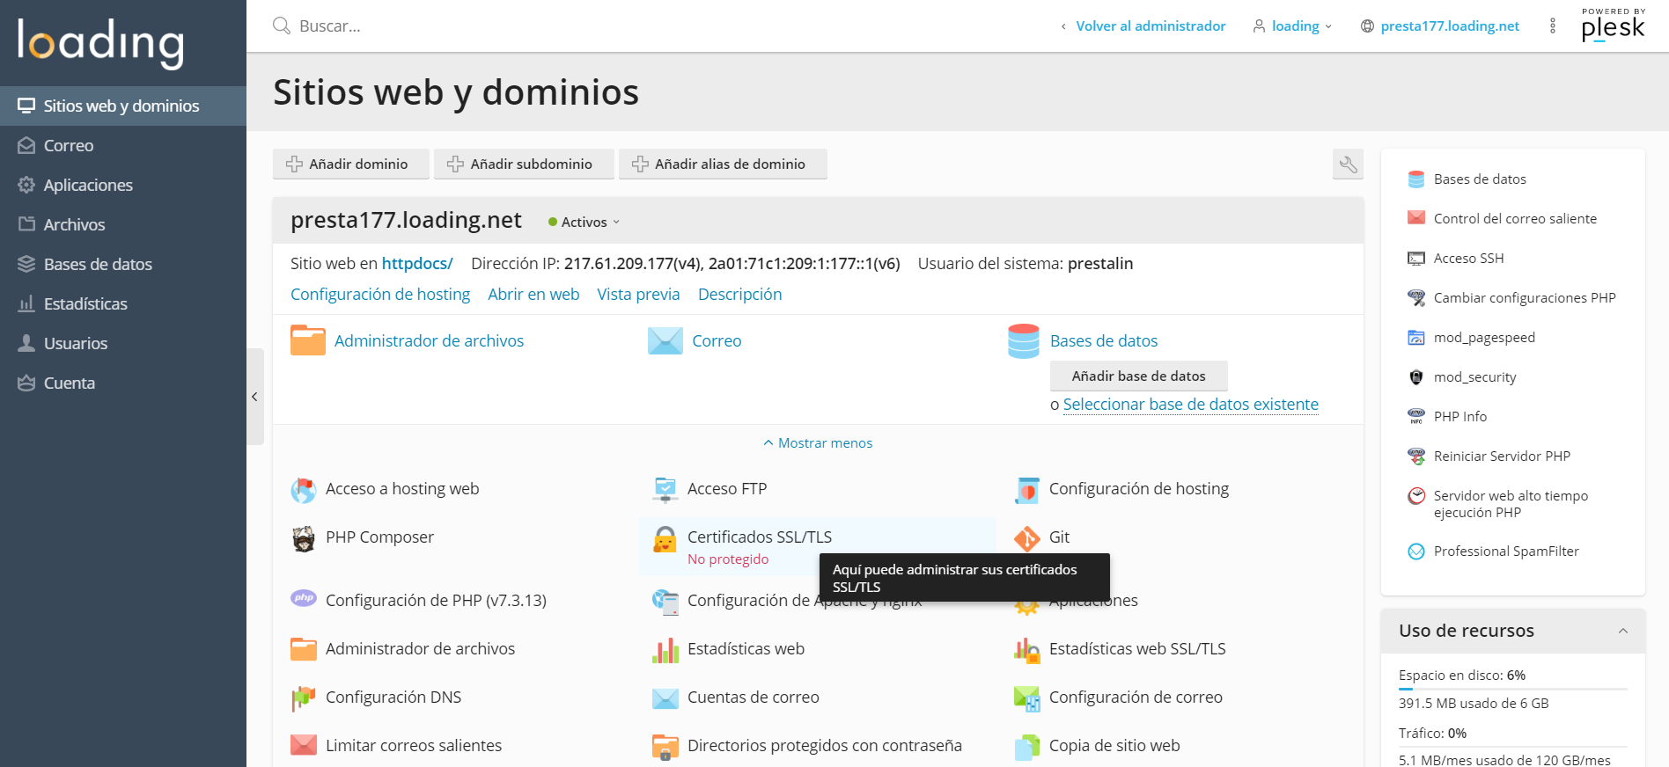Collapse the left sidebar with the arrow handle
The image size is (1669, 767).
click(x=255, y=397)
